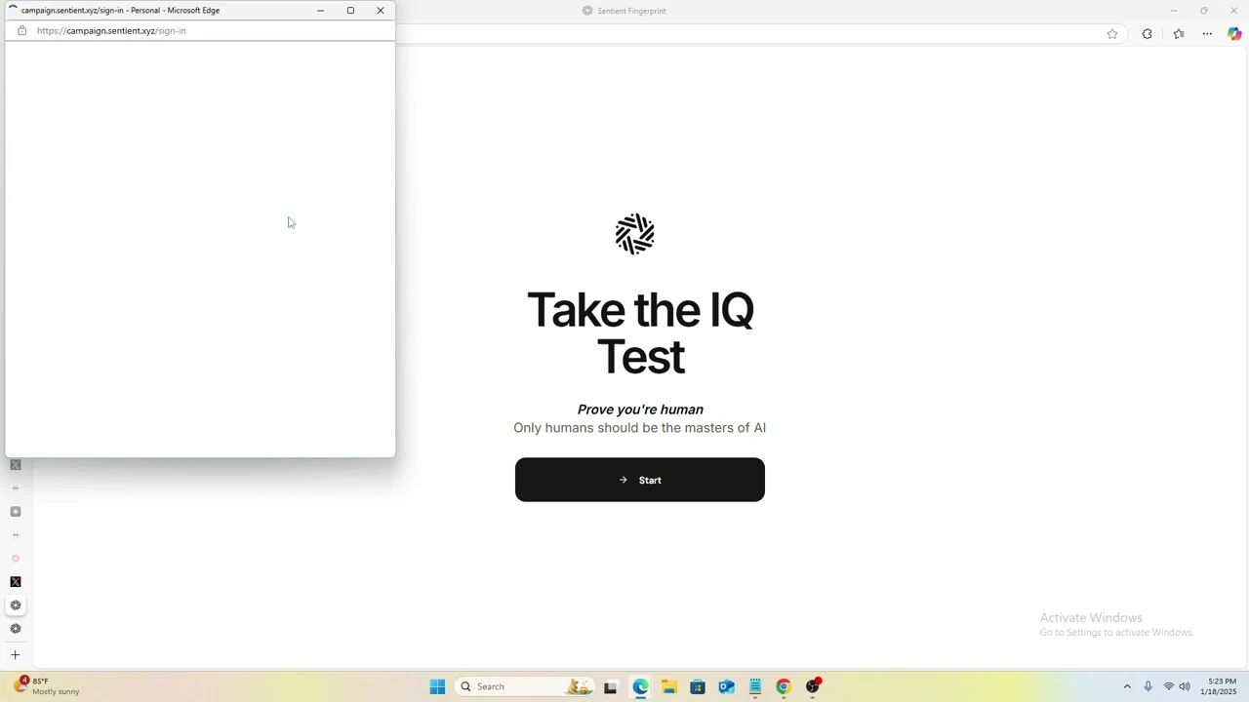Screen dimensions: 1249x702
Task: Open File Explorer from the taskbar
Action: point(668,686)
